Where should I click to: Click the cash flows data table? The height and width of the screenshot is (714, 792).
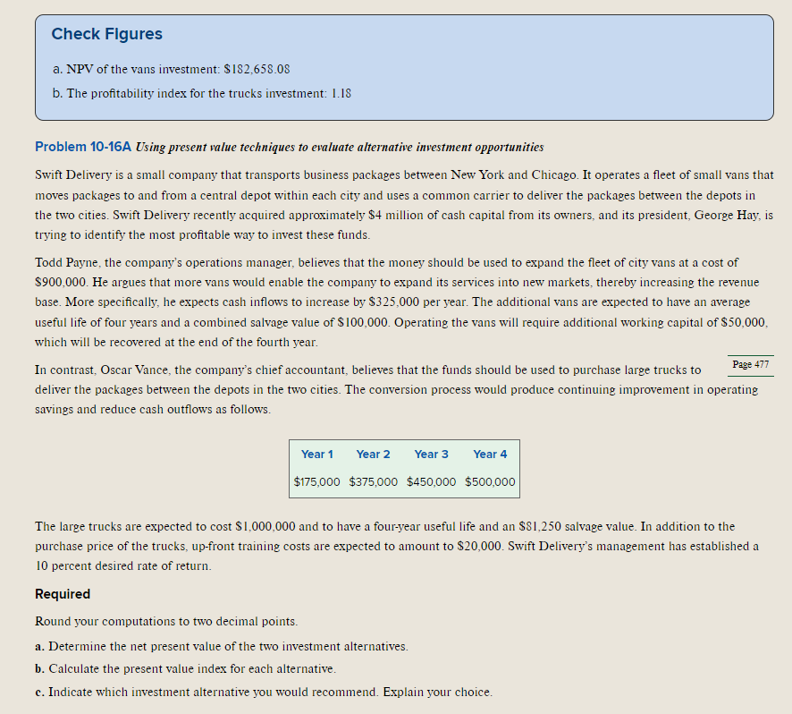(x=403, y=469)
